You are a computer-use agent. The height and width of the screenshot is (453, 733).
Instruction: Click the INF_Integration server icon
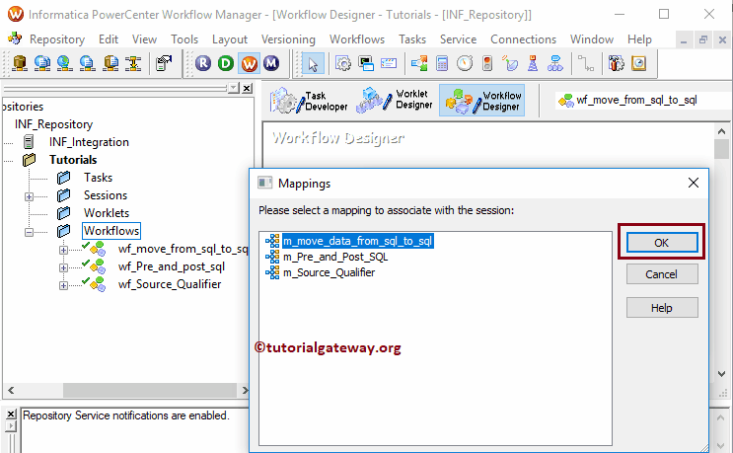[29, 142]
